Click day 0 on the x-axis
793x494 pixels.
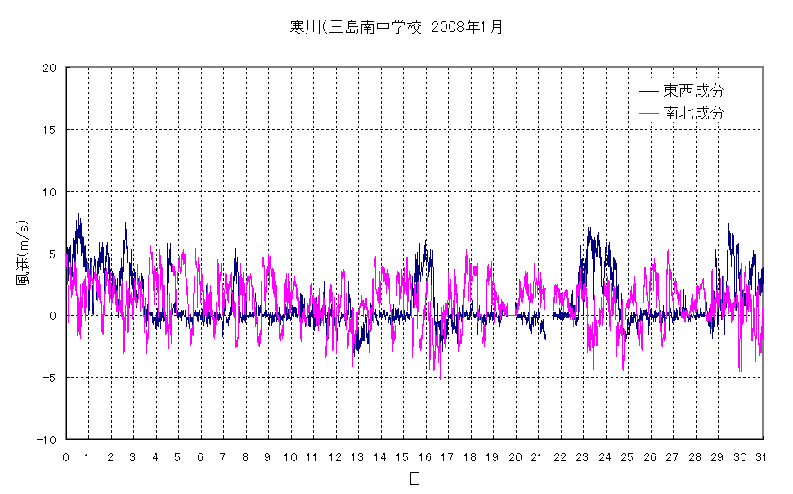pos(65,457)
